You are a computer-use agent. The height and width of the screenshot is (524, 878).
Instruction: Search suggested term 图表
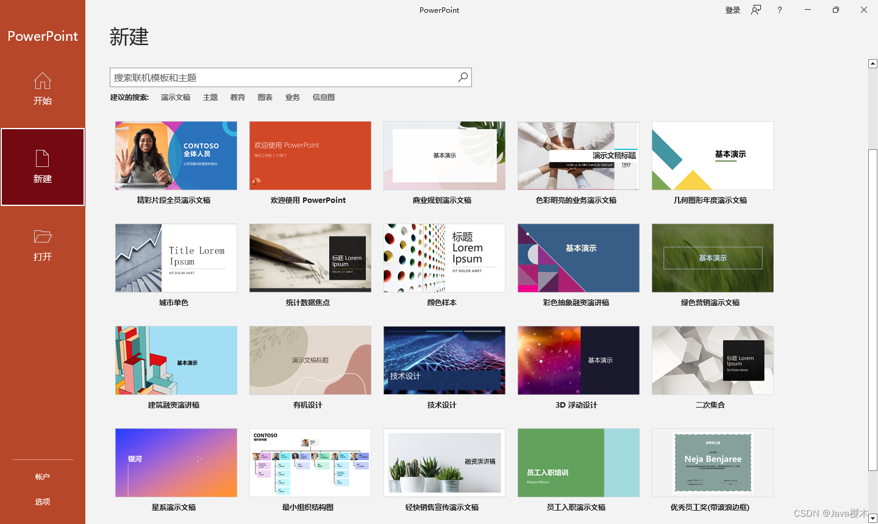pyautogui.click(x=265, y=97)
